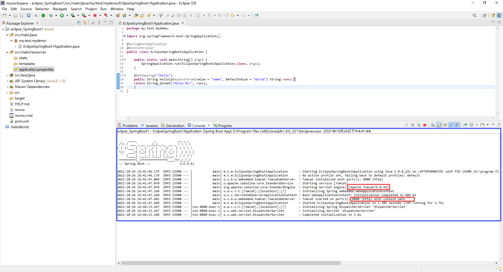Open the Navigate menu
Screen dimensions: 503x272
click(60, 9)
